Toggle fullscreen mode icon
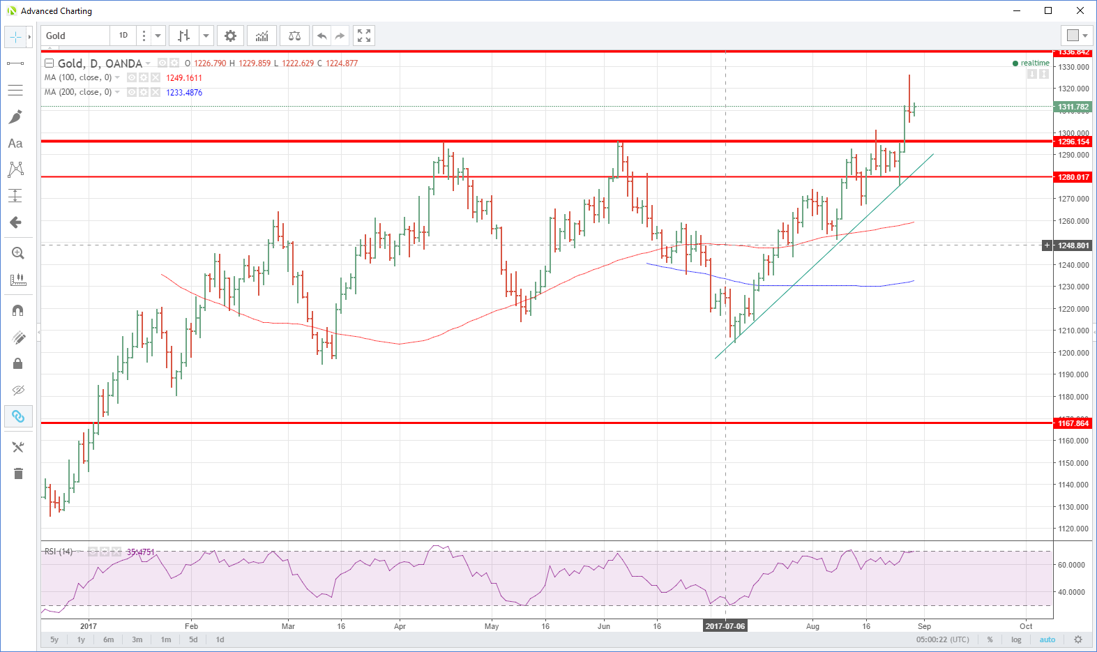Viewport: 1097px width, 652px height. 364,36
